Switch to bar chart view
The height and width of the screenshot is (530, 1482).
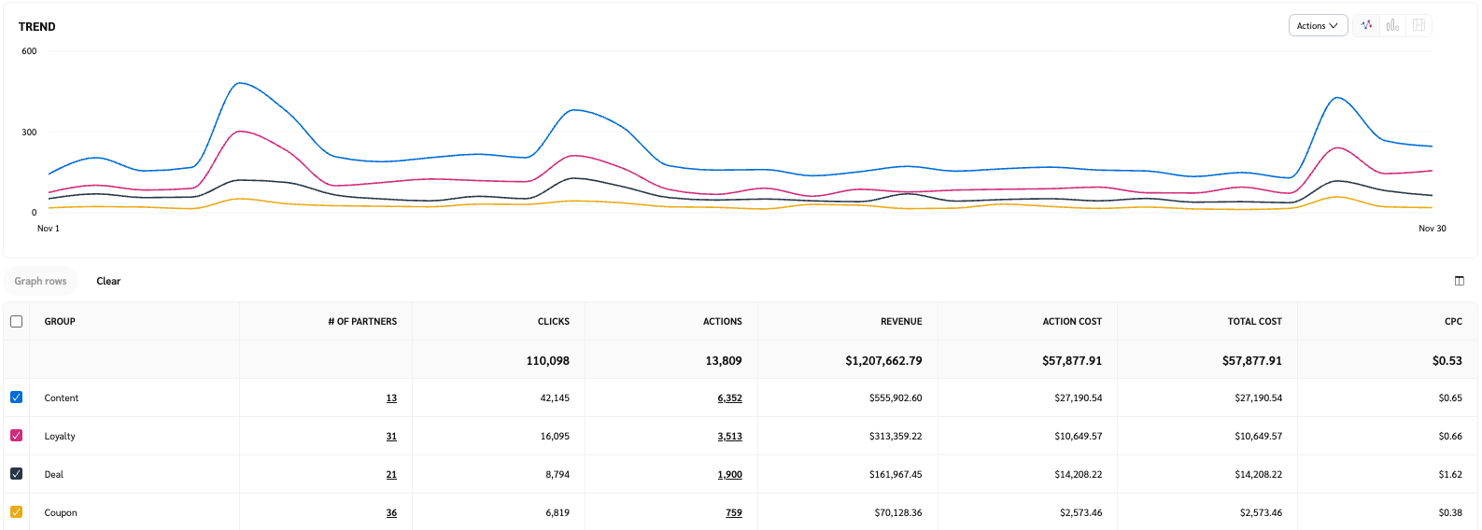click(x=1392, y=25)
